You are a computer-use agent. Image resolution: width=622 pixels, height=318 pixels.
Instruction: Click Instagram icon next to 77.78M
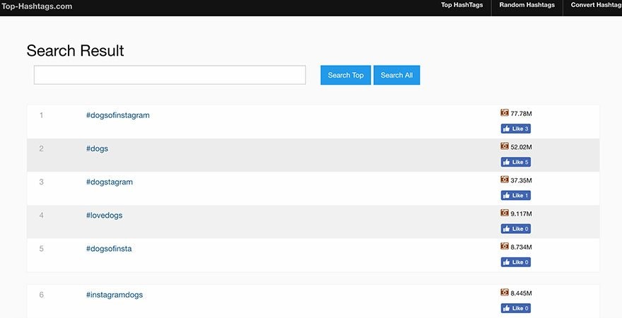pos(505,113)
